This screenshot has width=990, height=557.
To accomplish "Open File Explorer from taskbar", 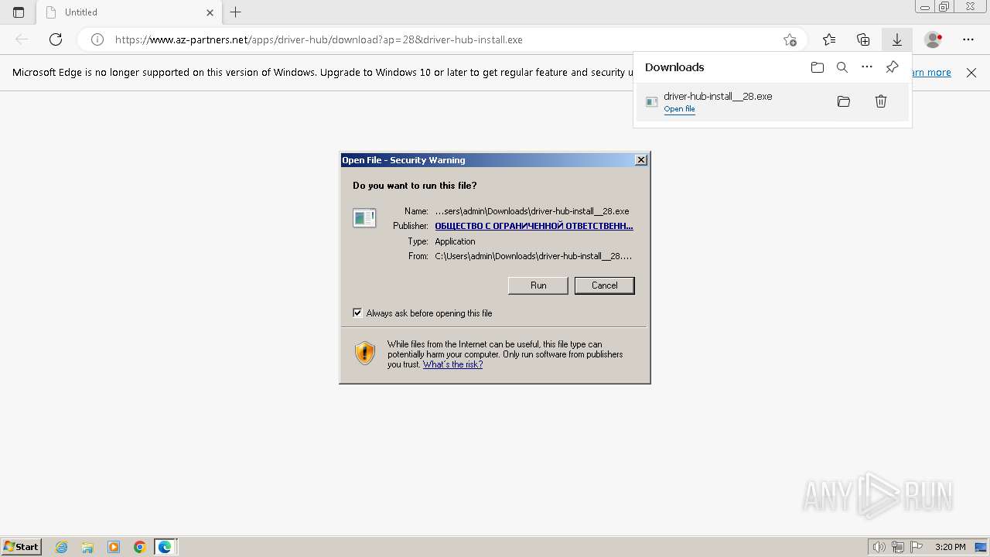I will pyautogui.click(x=87, y=547).
